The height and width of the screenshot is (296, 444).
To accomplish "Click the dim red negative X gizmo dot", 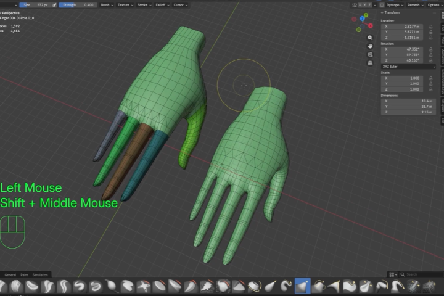I will click(354, 19).
